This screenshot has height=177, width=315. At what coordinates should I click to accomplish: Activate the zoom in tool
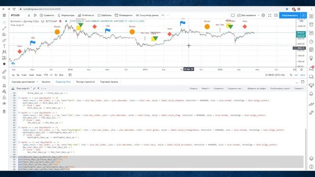(x=4, y=78)
